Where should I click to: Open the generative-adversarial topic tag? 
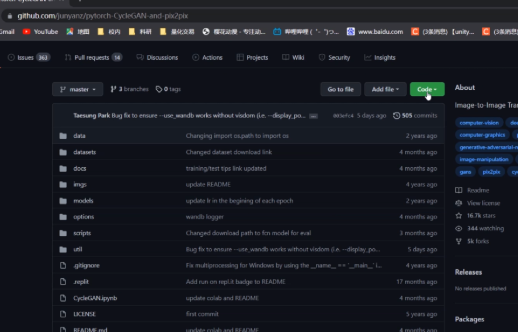pos(487,147)
